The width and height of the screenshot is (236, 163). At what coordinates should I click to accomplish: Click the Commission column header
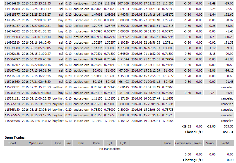(x=183, y=143)
